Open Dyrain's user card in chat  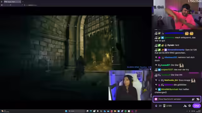click(x=171, y=45)
